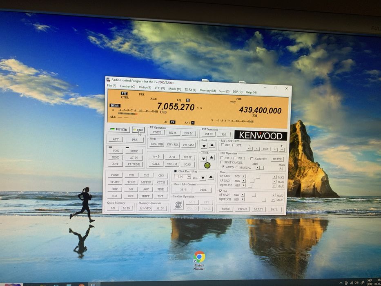Viewport: 381px width, 286px height.
Task: Click Sub AF GAIN left arrow
Action: click(x=243, y=195)
